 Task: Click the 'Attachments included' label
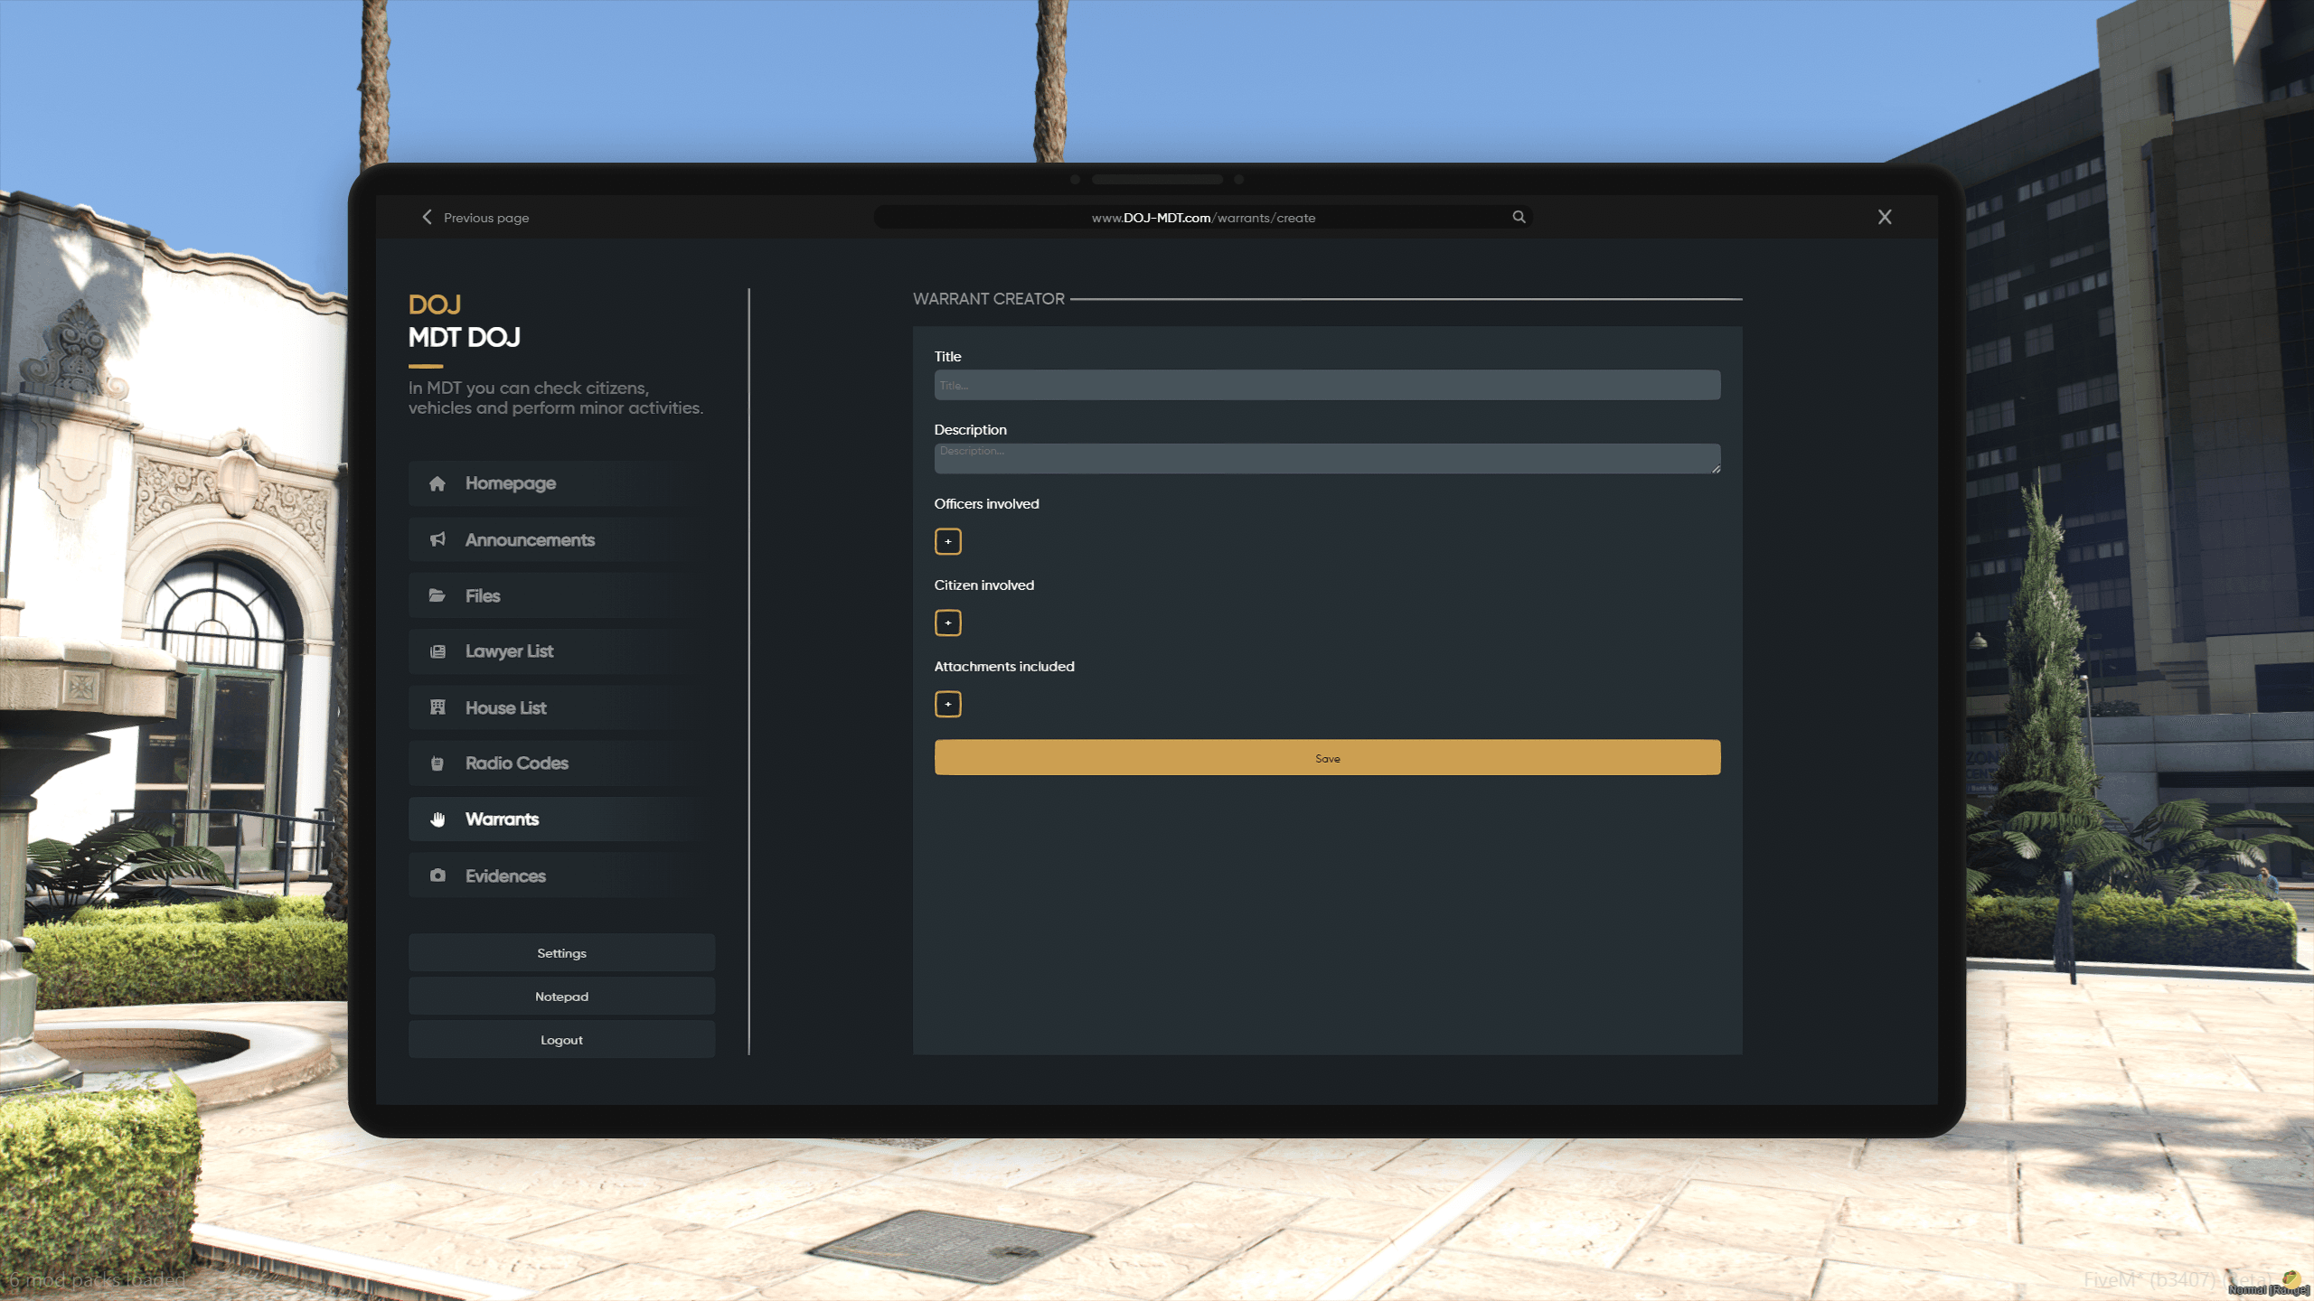point(1004,667)
